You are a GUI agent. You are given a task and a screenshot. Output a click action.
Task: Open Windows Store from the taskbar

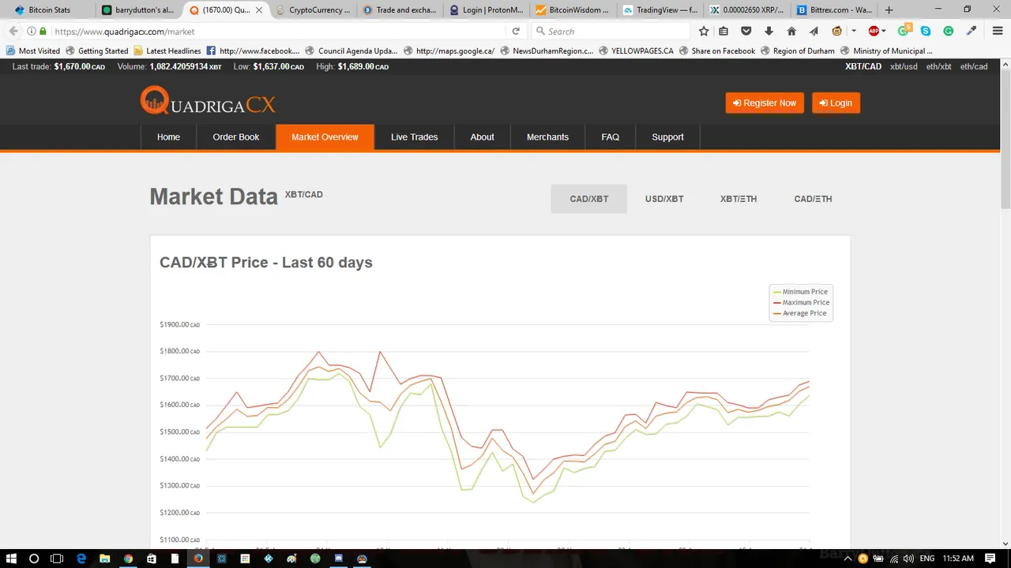point(151,559)
